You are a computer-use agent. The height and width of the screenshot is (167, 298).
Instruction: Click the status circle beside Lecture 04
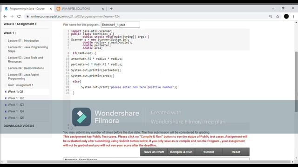tap(6, 68)
